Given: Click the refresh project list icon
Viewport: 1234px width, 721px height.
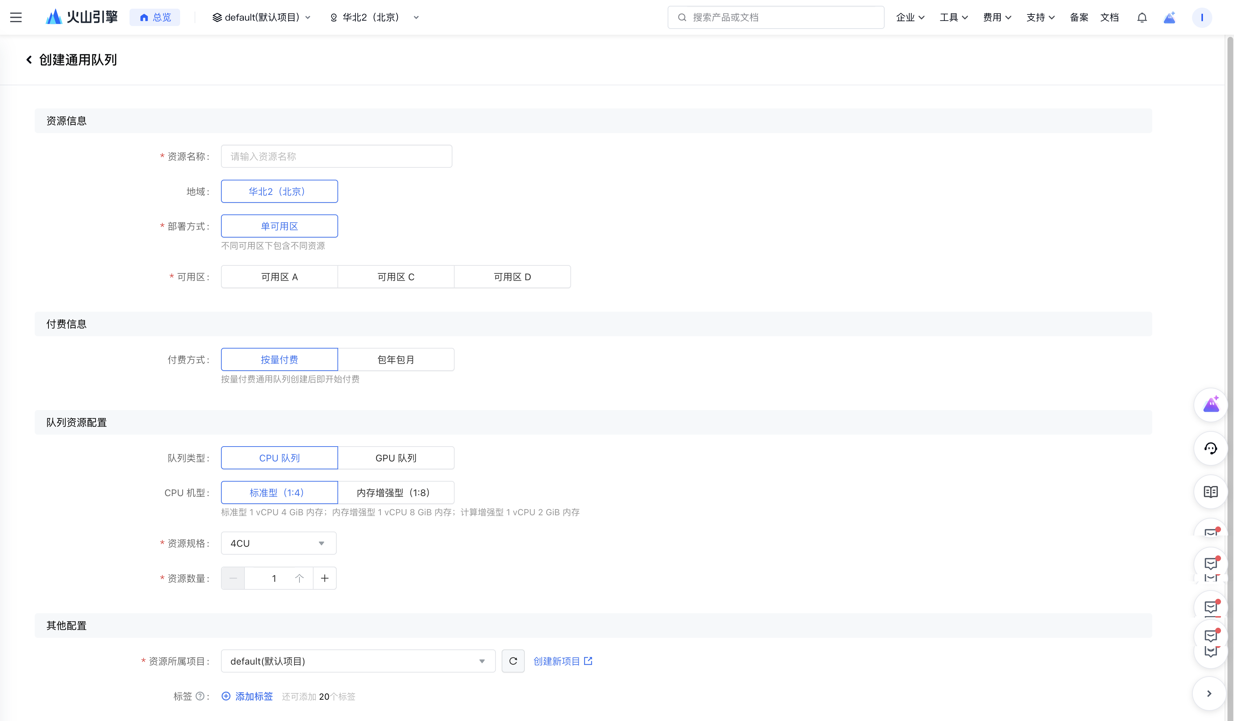Looking at the screenshot, I should tap(513, 661).
